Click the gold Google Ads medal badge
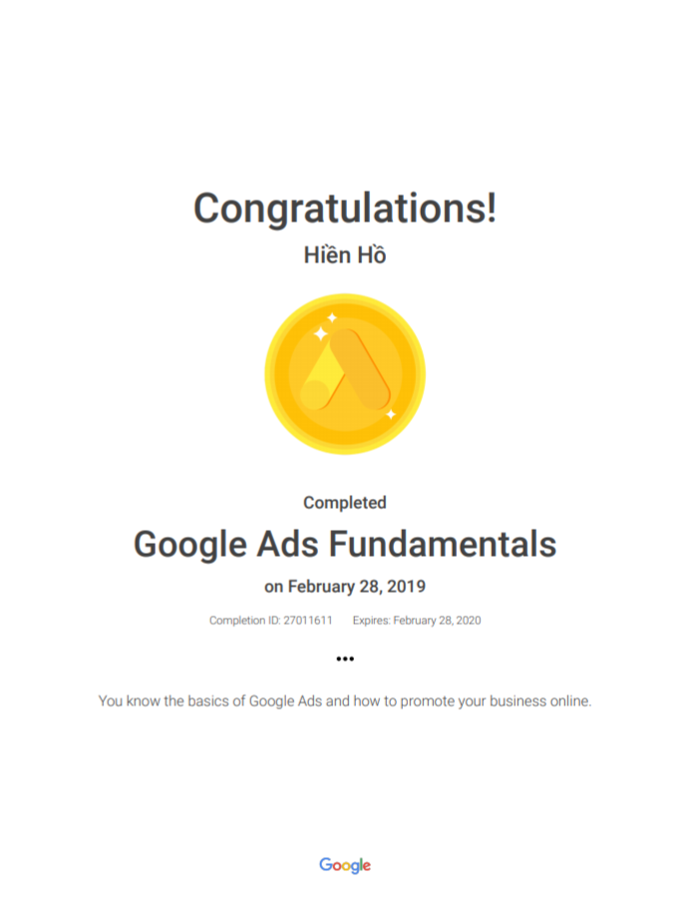Viewport: 692px width, 898px height. [345, 374]
